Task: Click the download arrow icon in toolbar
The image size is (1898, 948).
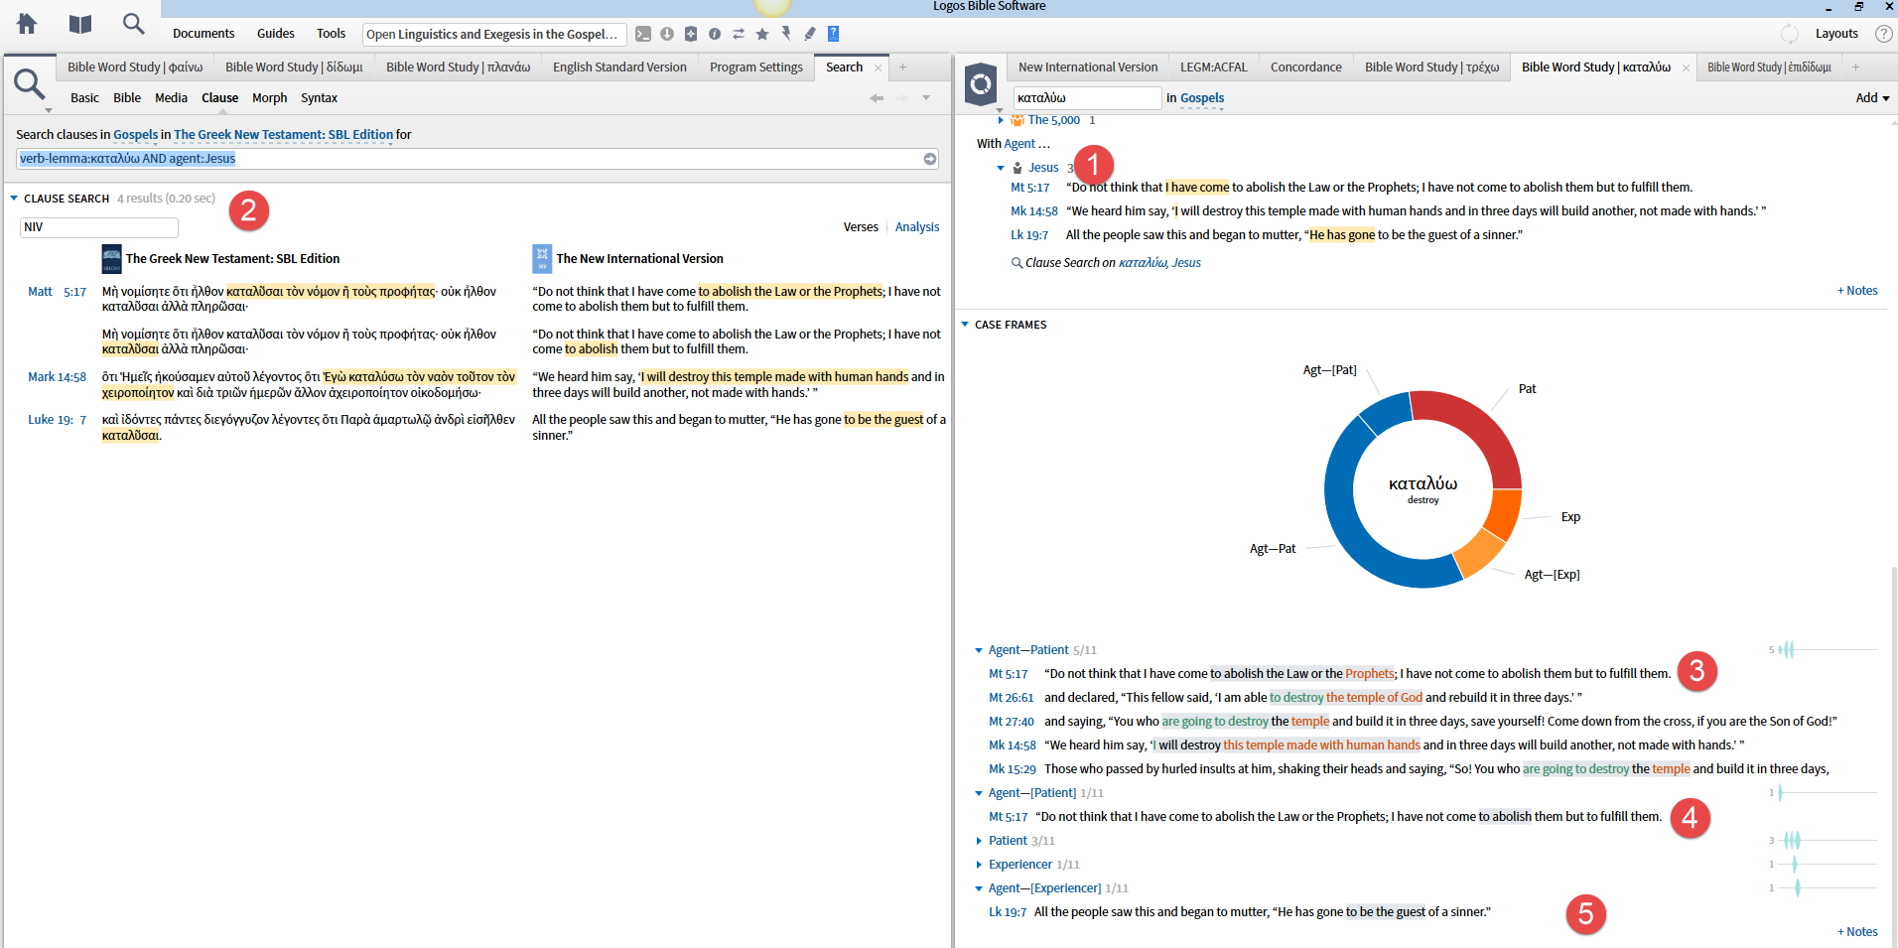Action: [x=667, y=34]
